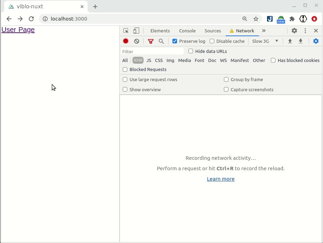
Task: Filter requests by Manifest
Action: click(x=240, y=61)
